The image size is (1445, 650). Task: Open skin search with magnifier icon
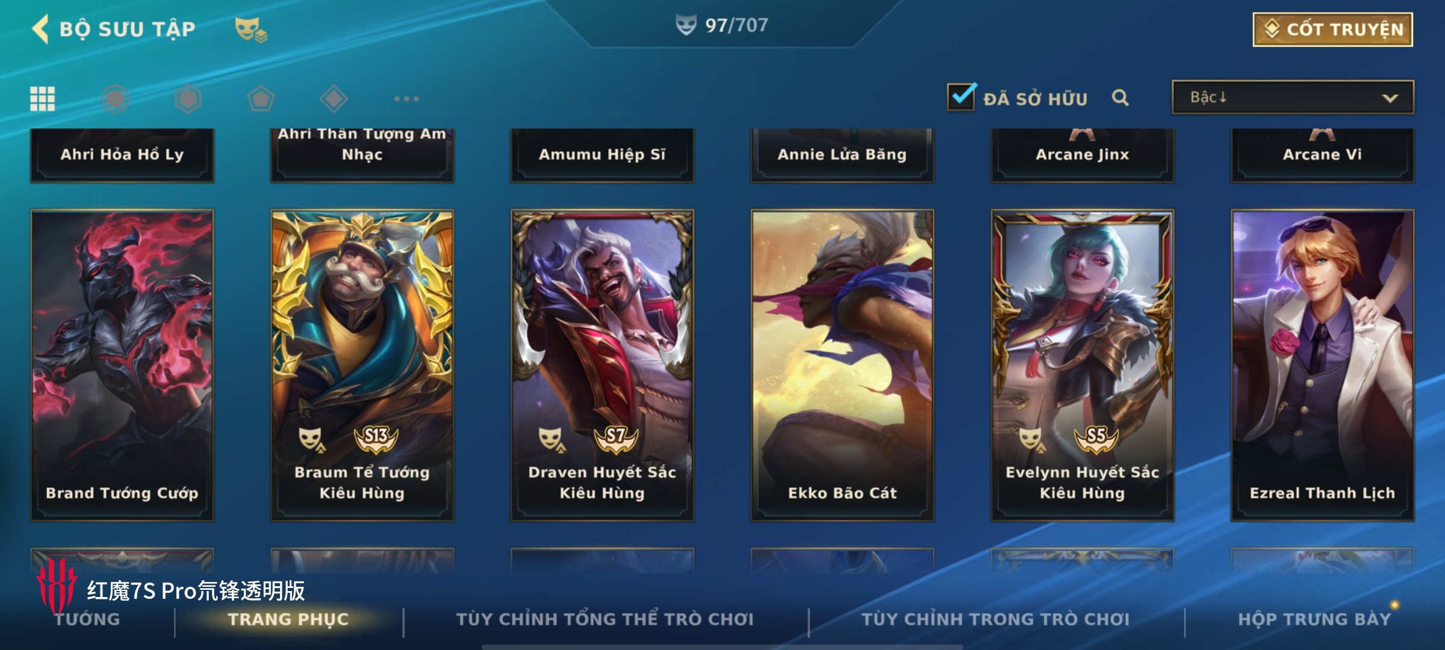[1120, 97]
